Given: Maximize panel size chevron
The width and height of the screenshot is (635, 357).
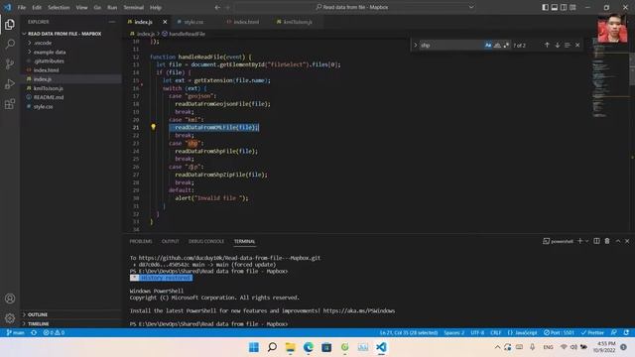Looking at the screenshot, I should 618,241.
